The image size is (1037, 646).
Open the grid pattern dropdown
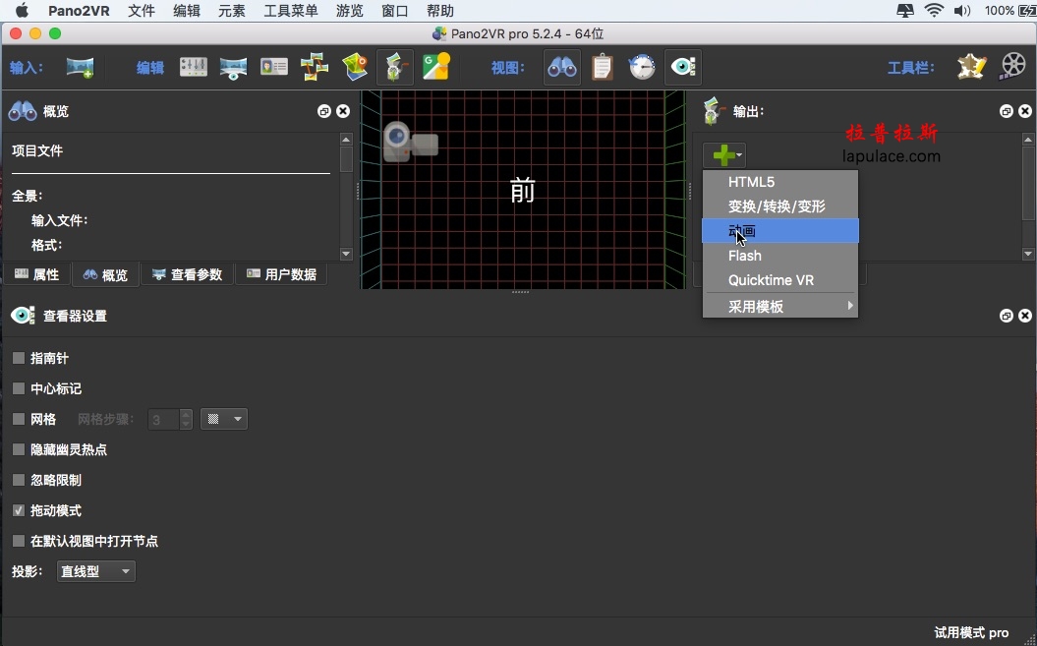224,419
